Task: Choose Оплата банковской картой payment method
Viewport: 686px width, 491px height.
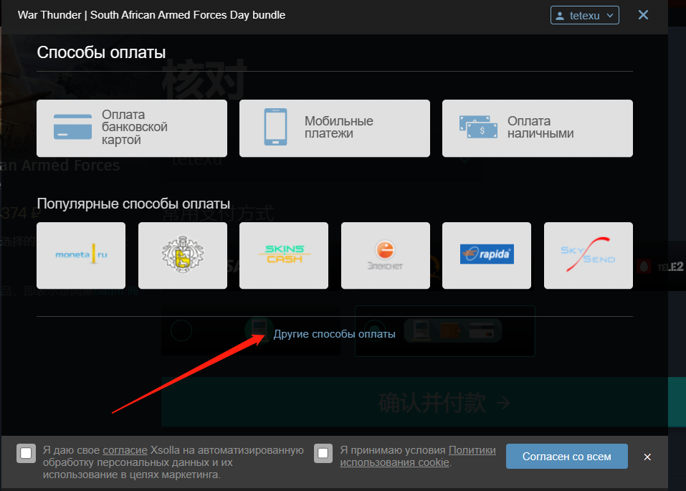Action: (x=132, y=128)
